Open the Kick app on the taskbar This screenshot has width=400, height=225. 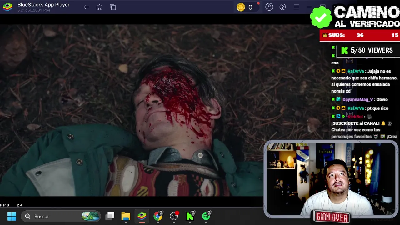coord(190,216)
